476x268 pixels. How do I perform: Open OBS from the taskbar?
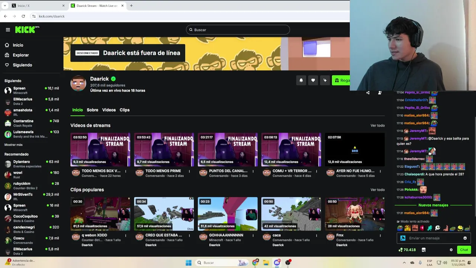tap(288, 263)
